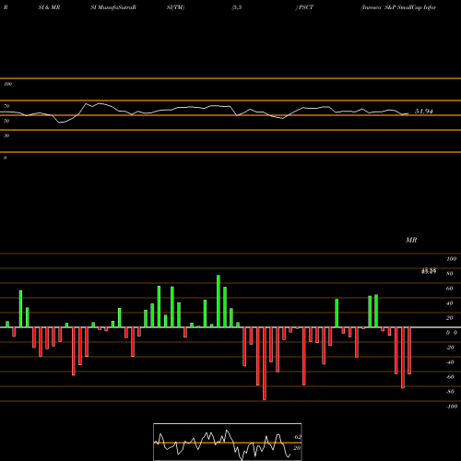Click the -60 label on MR axis

pyautogui.click(x=450, y=377)
